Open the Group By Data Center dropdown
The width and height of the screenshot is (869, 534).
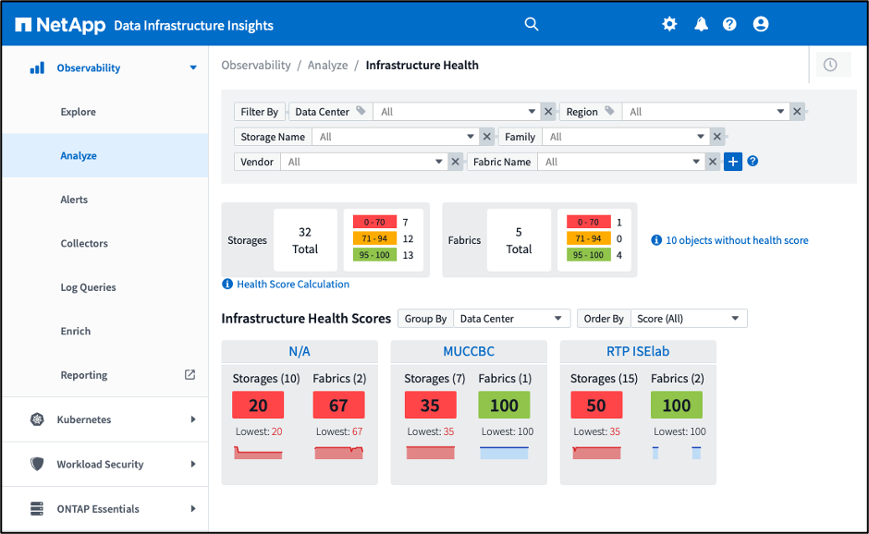coord(511,319)
